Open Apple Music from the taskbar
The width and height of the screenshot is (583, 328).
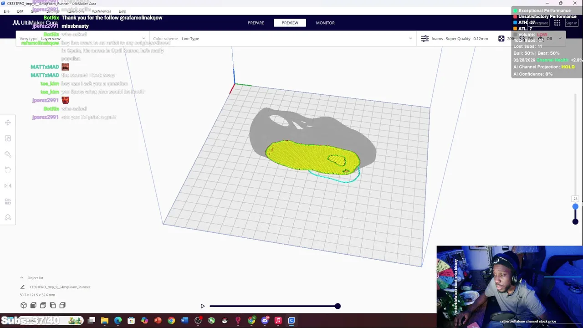coord(278,321)
